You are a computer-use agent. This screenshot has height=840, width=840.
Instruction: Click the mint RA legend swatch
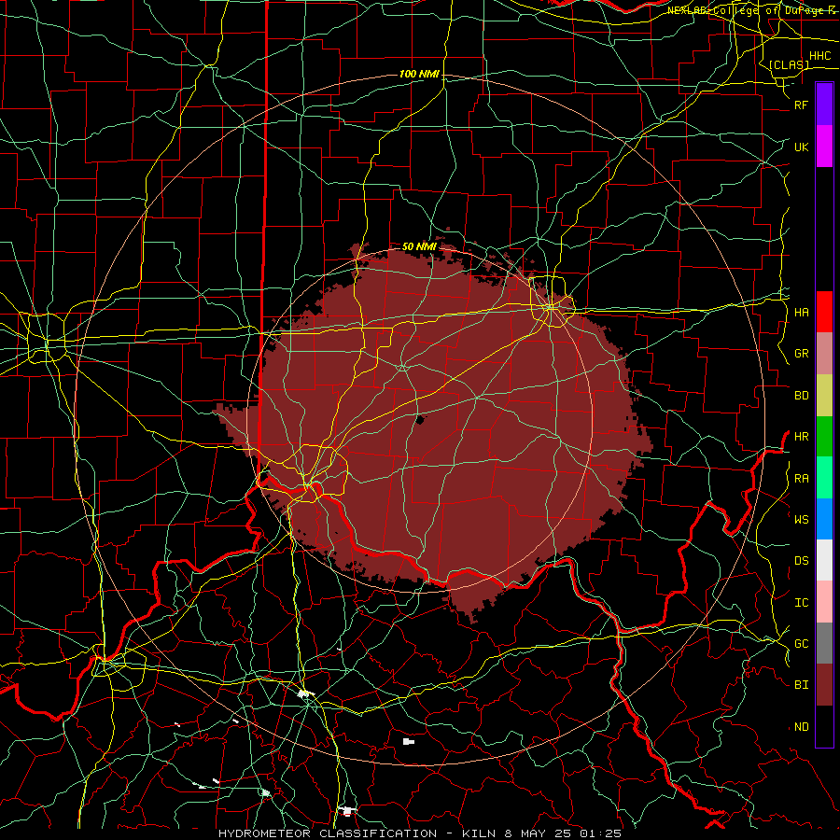point(824,478)
